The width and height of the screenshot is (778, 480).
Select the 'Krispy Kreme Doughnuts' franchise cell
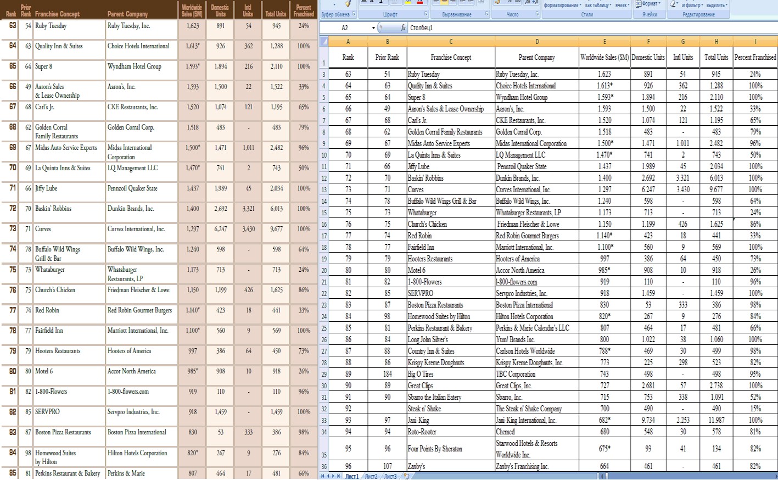[x=451, y=362]
